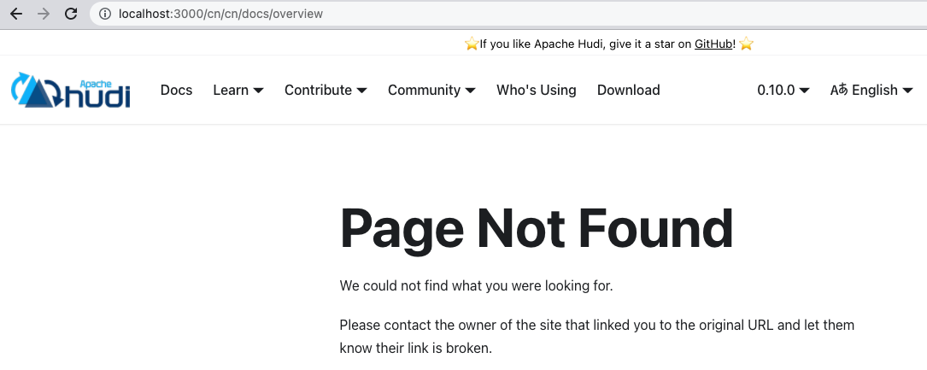
Task: Follow the GitHub link in the banner
Action: coord(713,44)
